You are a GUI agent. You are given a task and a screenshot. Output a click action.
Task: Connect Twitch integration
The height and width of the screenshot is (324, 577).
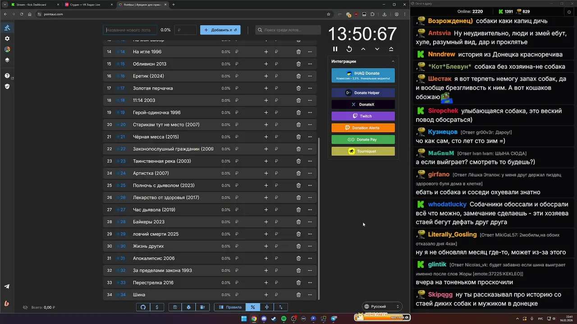[363, 116]
